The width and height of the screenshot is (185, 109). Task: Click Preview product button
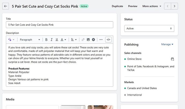coord(133,6)
